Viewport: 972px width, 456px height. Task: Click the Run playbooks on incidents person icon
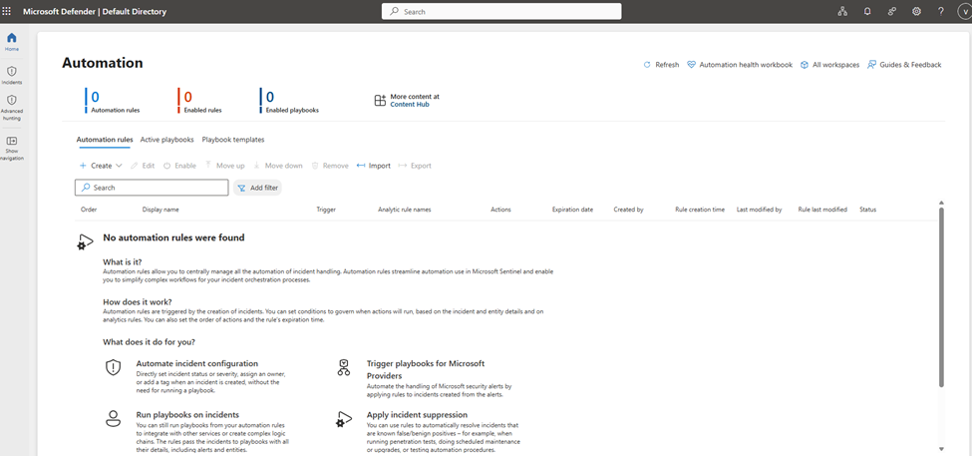pos(113,418)
